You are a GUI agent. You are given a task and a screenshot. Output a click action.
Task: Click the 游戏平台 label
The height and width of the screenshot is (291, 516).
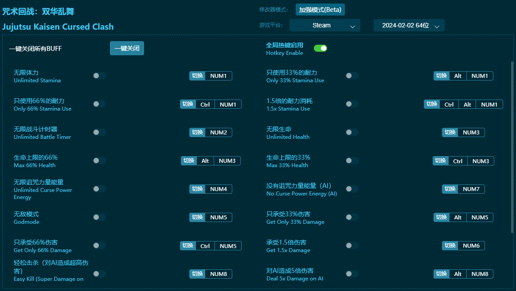pos(271,25)
